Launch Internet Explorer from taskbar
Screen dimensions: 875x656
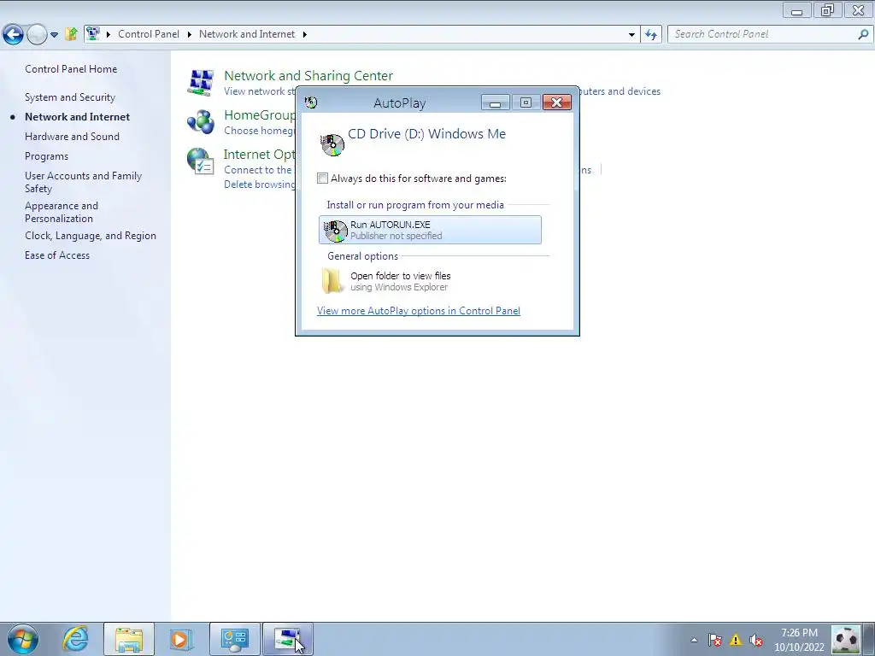pyautogui.click(x=75, y=639)
